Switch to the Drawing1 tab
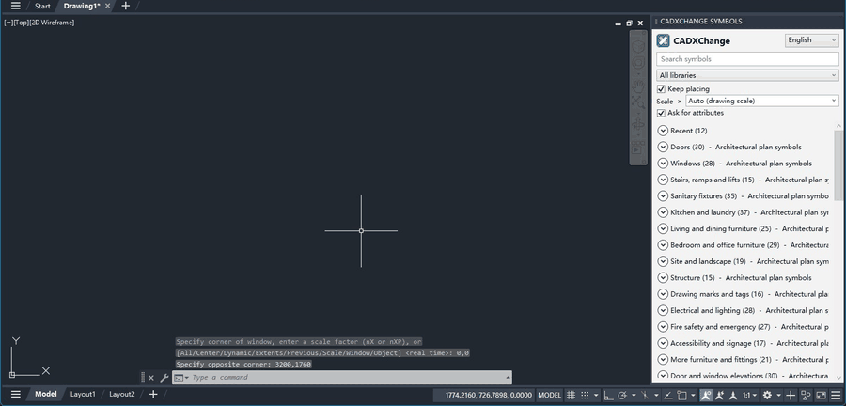 (x=82, y=6)
